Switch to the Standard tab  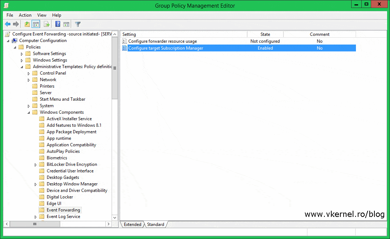pyautogui.click(x=155, y=225)
